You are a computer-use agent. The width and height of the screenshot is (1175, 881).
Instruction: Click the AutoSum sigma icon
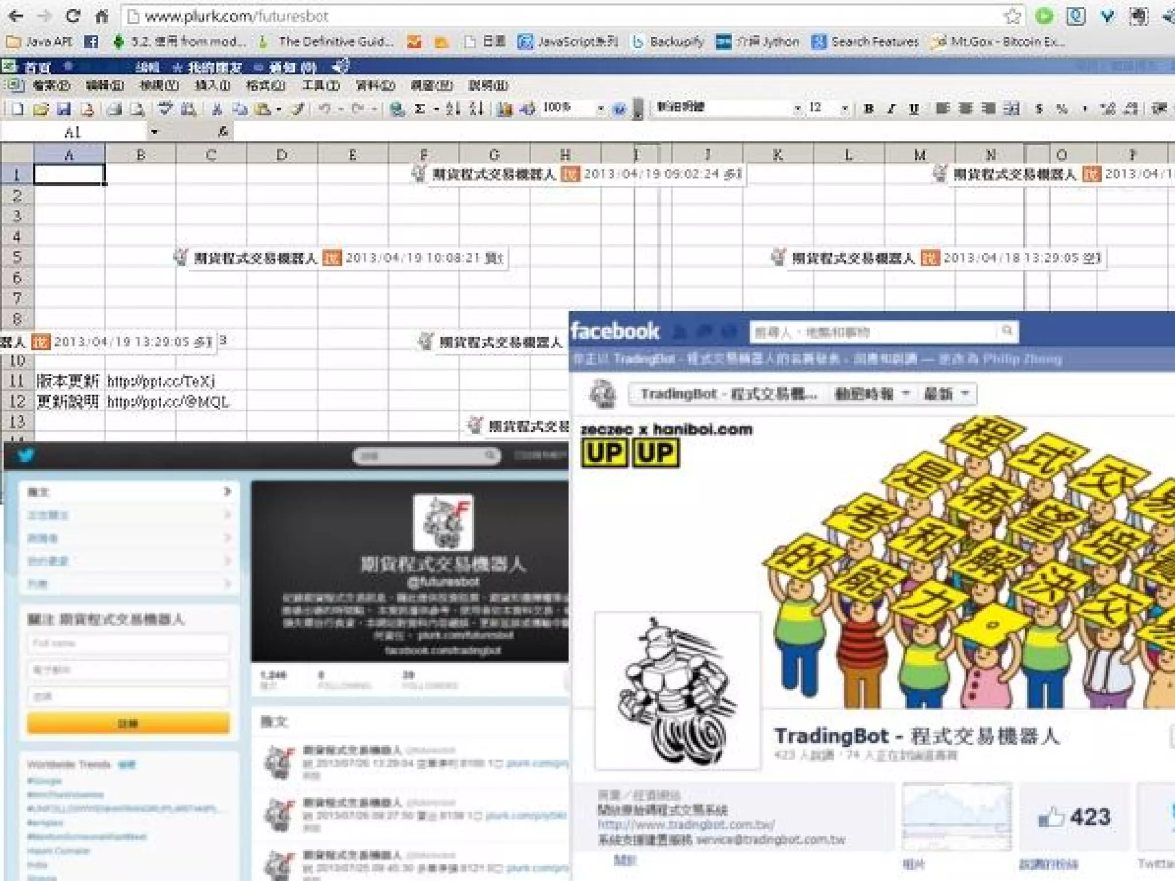coord(420,109)
